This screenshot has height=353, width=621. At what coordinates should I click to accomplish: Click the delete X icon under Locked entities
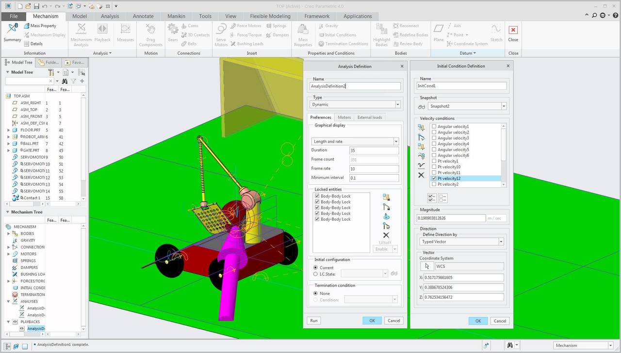pos(386,235)
